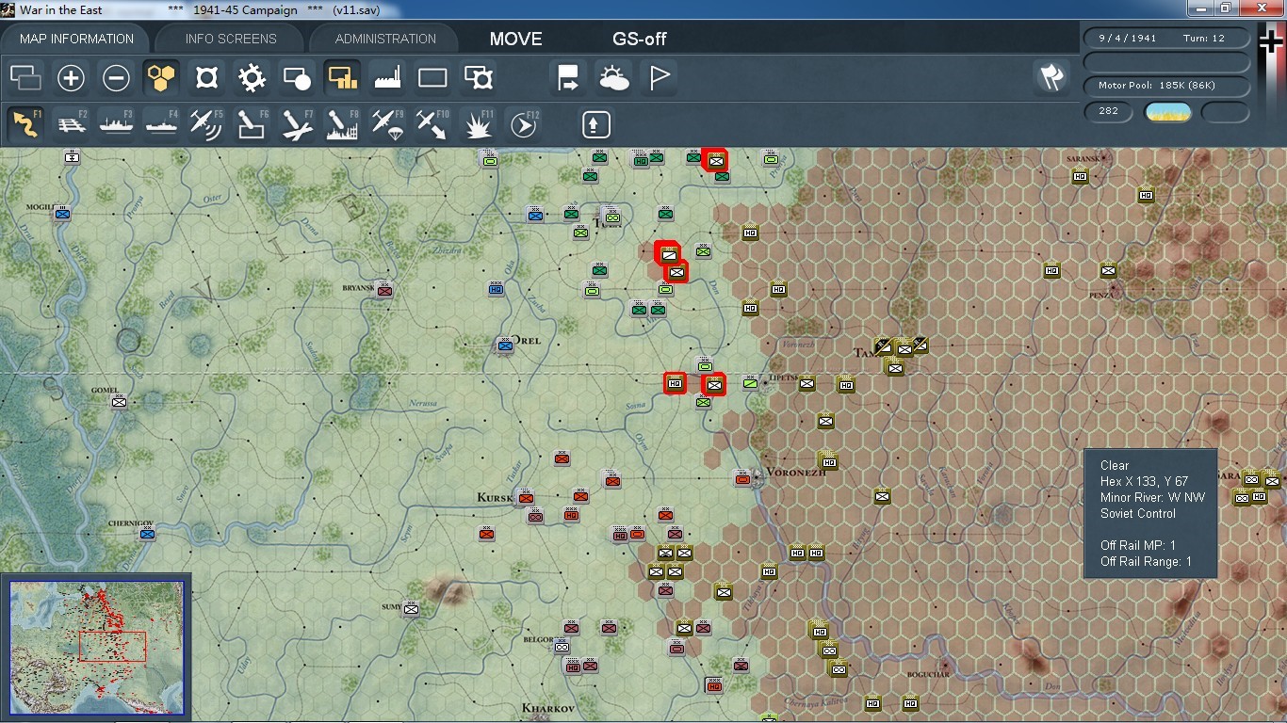Viewport: 1287px width, 723px height.
Task: Open the MAP INFORMATION tab
Action: pyautogui.click(x=76, y=39)
